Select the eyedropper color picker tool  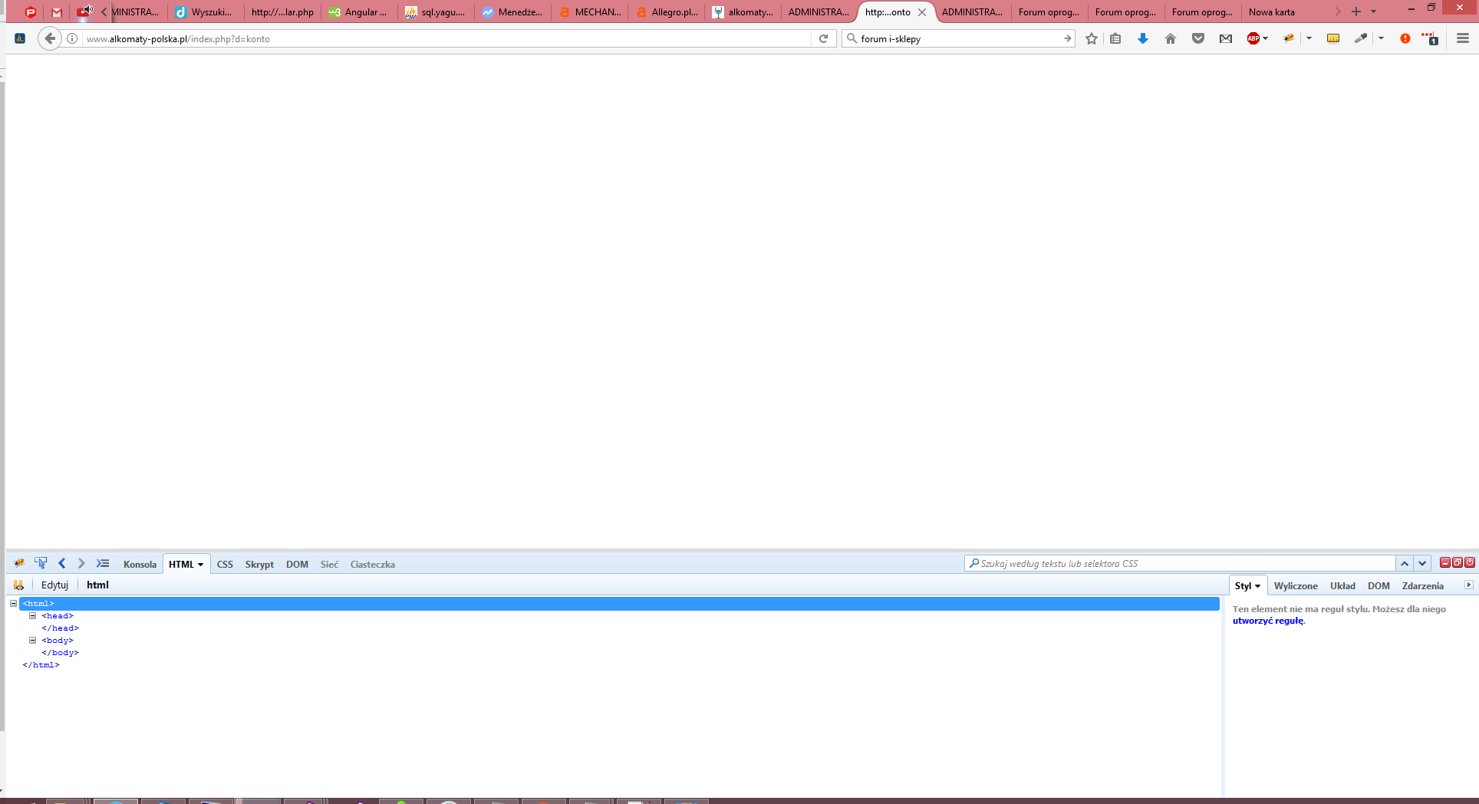[x=1360, y=38]
